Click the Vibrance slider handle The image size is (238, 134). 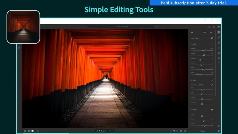(x=202, y=99)
